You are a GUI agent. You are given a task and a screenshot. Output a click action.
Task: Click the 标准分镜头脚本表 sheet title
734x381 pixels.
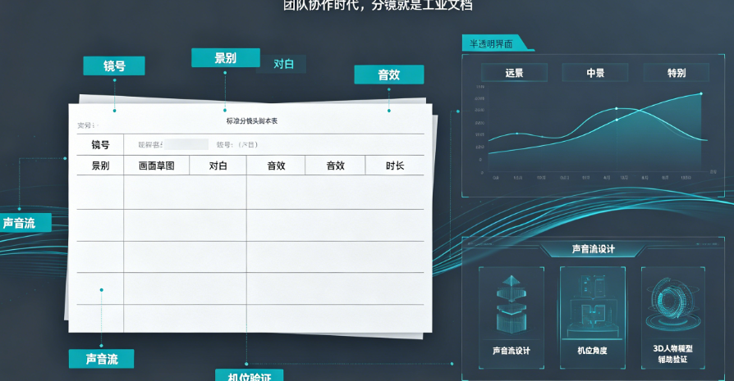(252, 121)
